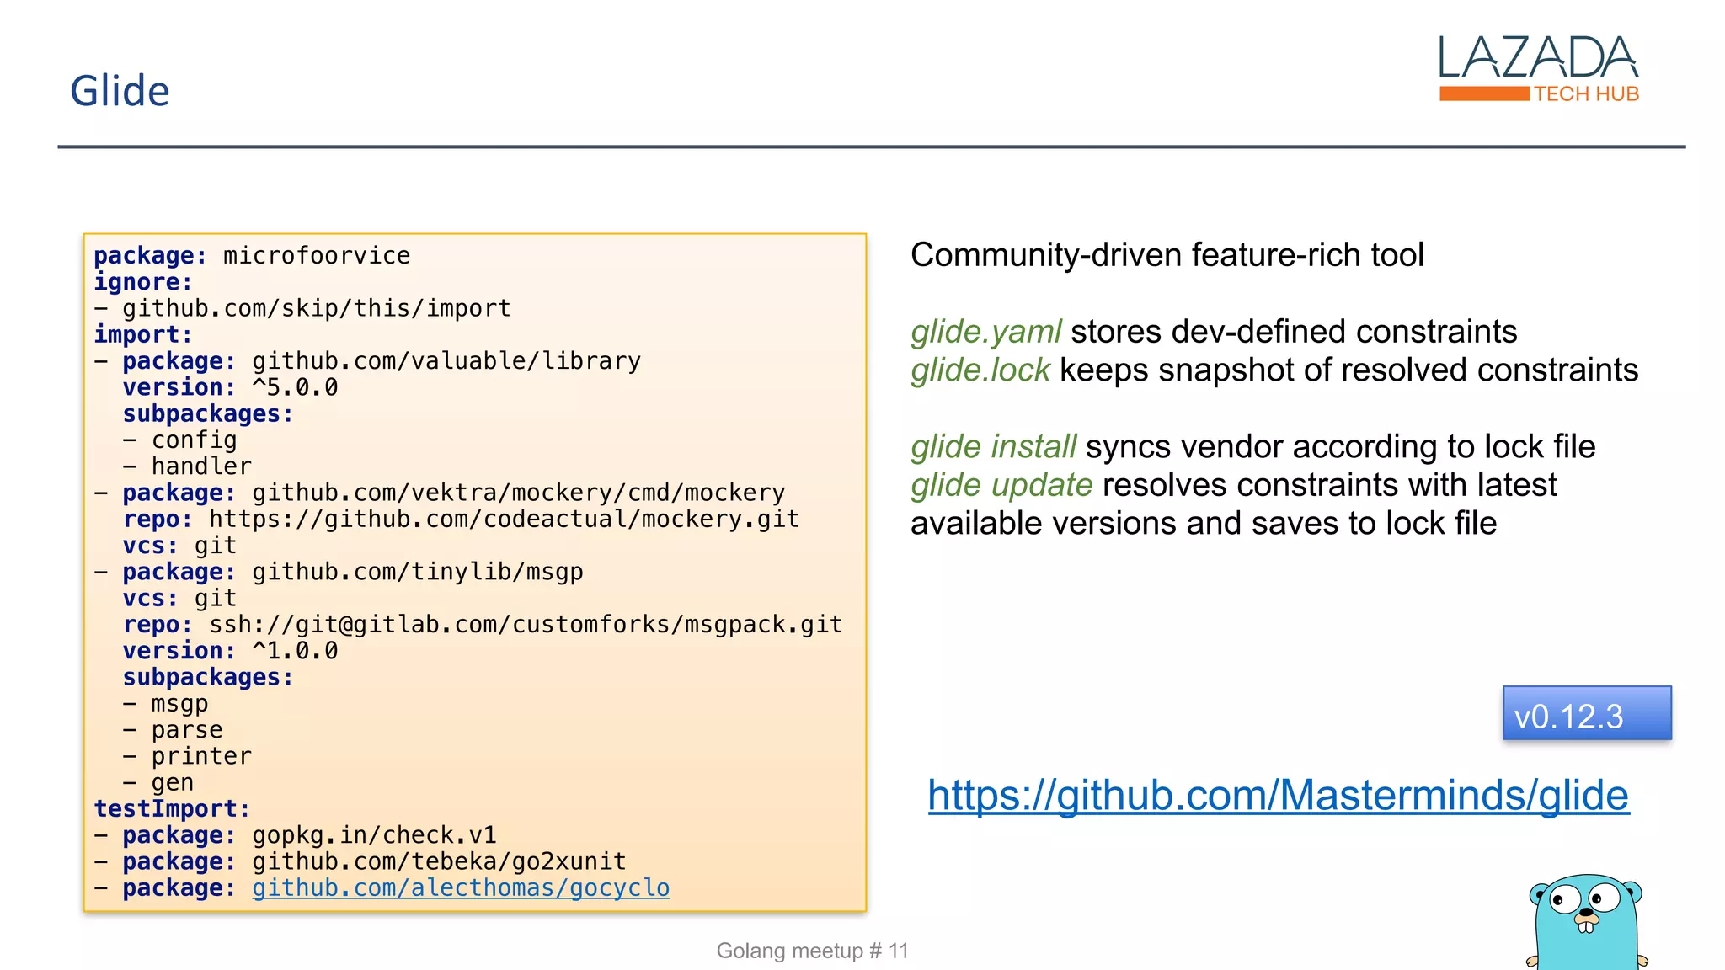Click the Go gopher mascot image
1725x970 pixels.
click(1586, 924)
